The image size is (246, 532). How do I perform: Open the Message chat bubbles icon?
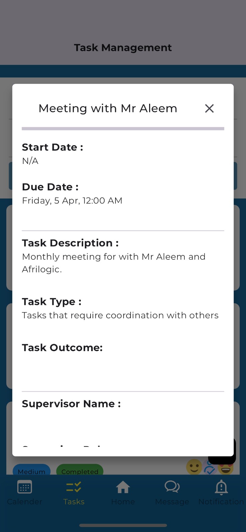tap(172, 487)
